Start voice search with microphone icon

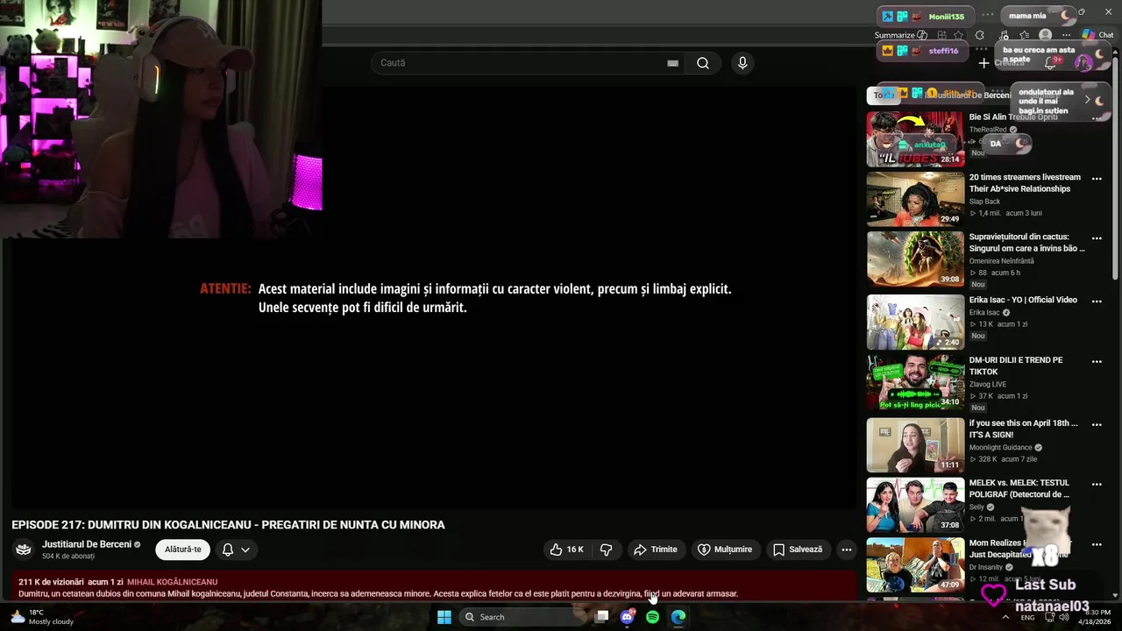tap(742, 63)
